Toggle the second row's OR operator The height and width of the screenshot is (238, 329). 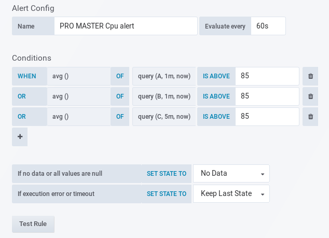(x=22, y=96)
